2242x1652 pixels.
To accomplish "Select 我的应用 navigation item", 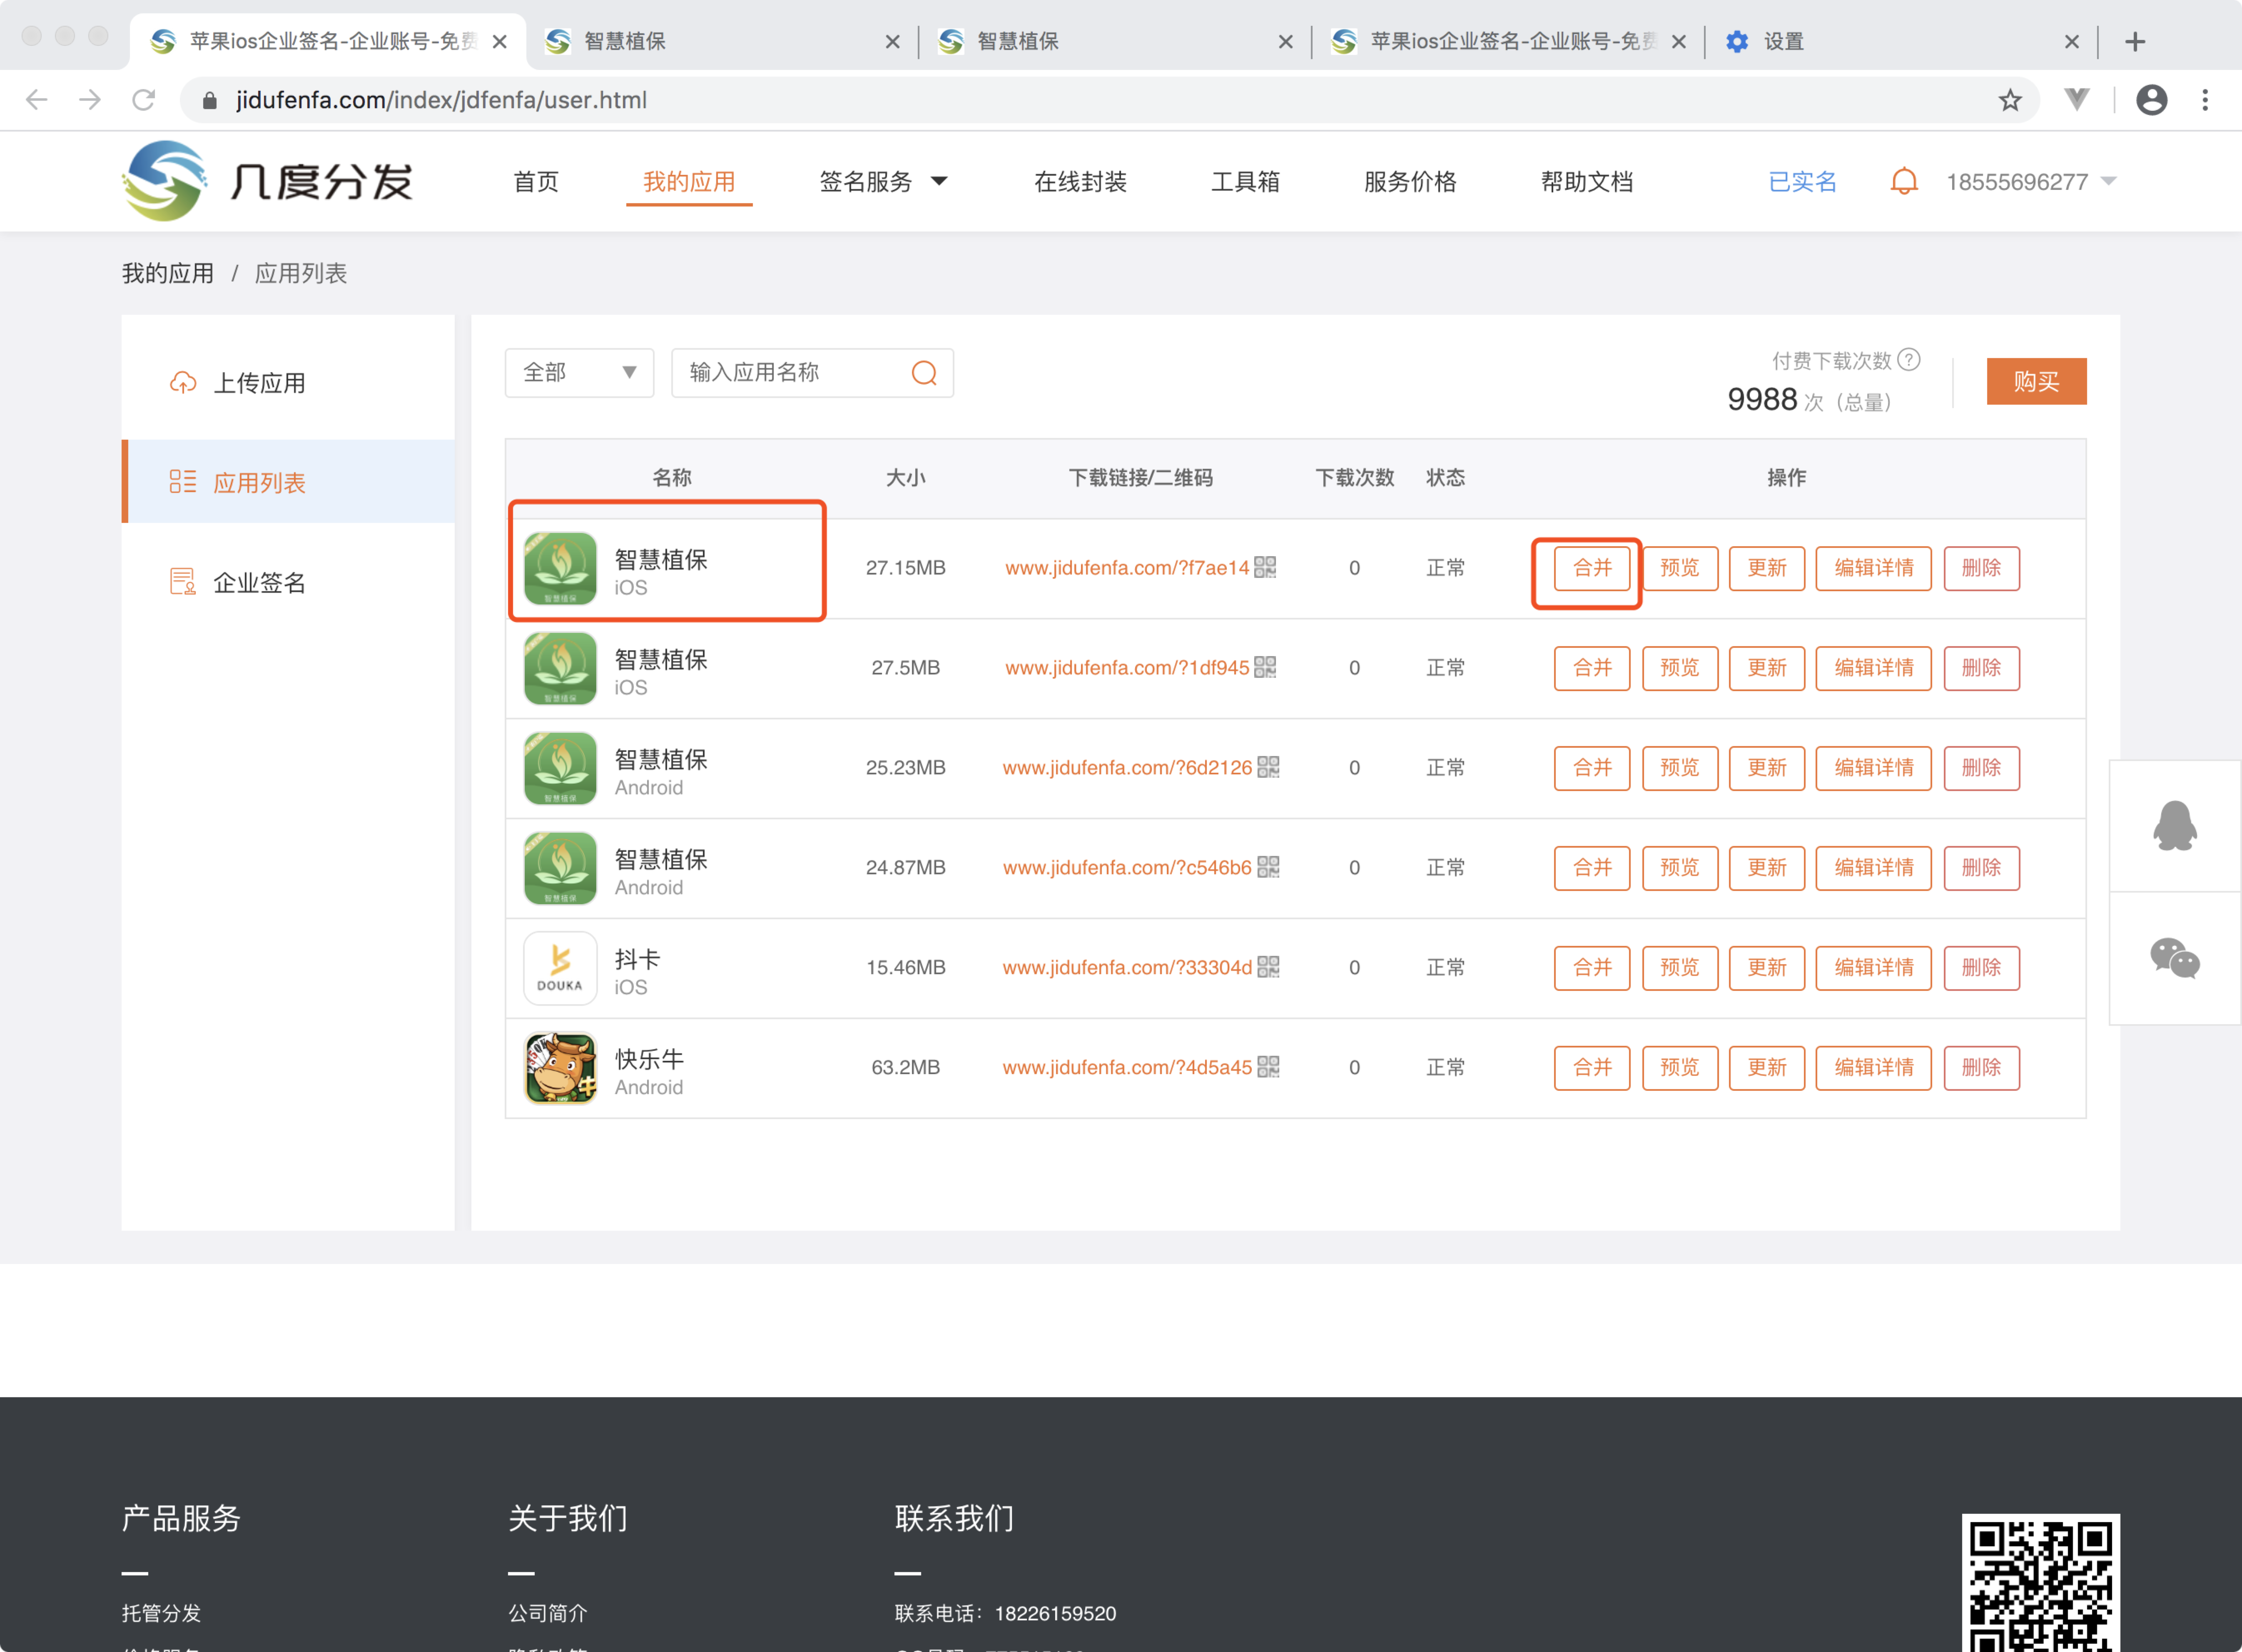I will coord(689,182).
